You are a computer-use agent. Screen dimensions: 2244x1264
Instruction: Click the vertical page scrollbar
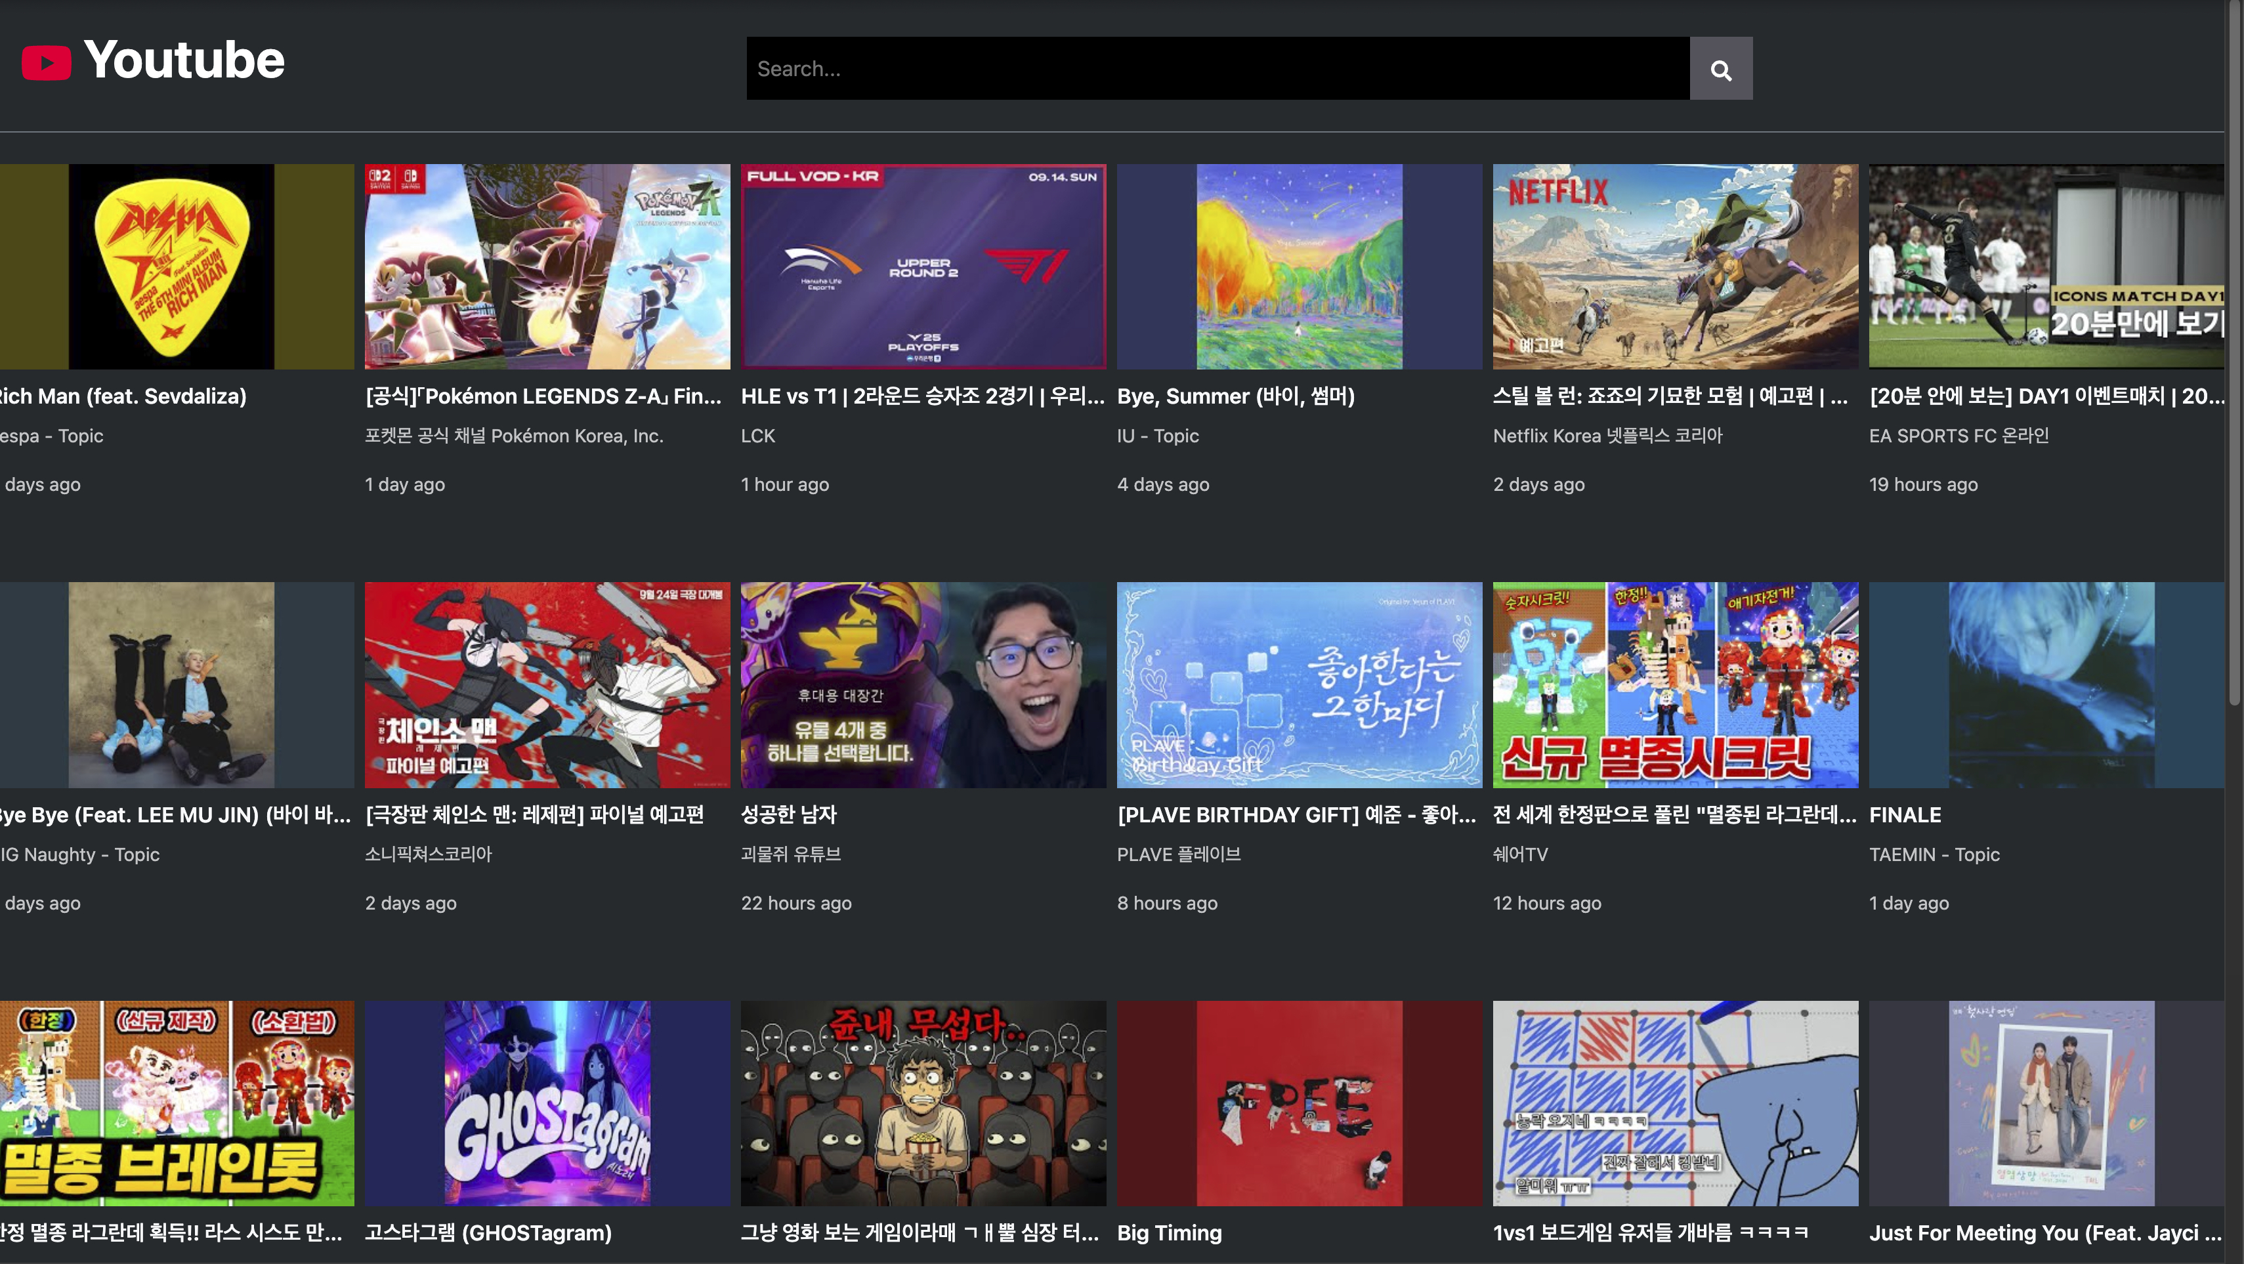(x=2234, y=348)
